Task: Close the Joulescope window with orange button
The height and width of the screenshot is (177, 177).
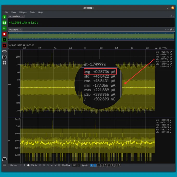Action: (173, 8)
